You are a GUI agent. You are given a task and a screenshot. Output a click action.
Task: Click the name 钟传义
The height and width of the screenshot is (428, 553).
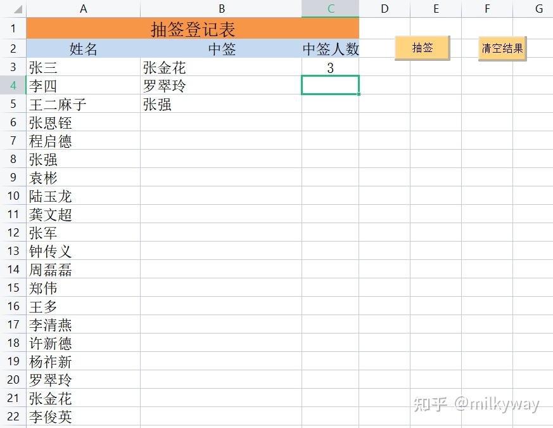click(51, 251)
